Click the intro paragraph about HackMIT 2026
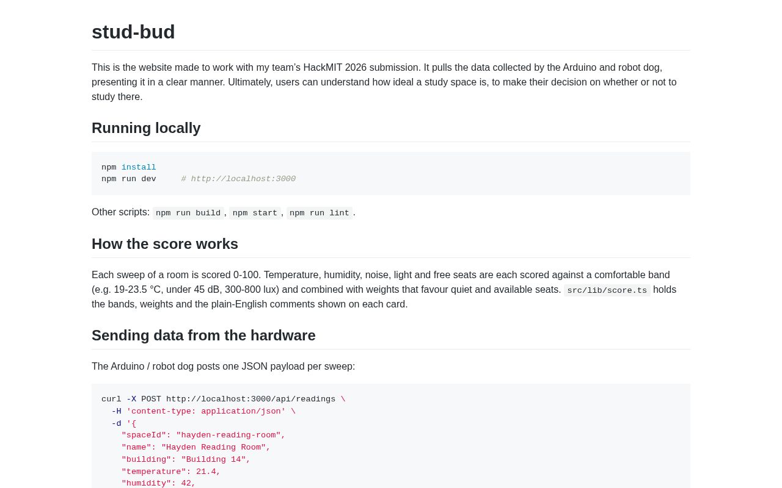This screenshot has width=782, height=488. [384, 82]
